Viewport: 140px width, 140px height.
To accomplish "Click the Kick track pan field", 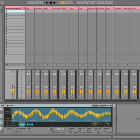I will (x=28, y=87).
